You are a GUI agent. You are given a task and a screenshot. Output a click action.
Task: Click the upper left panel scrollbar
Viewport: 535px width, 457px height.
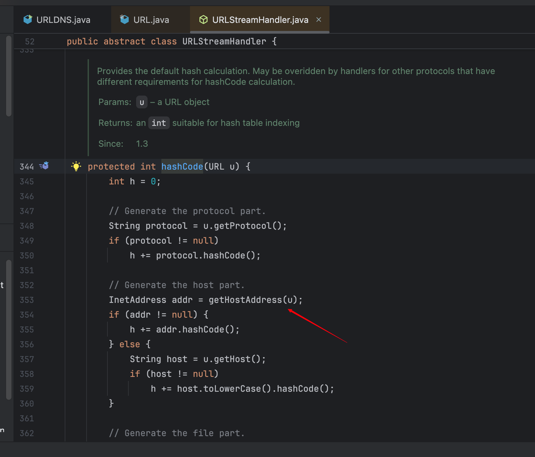pos(9,76)
